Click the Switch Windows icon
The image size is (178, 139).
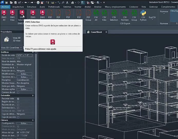(92, 3)
